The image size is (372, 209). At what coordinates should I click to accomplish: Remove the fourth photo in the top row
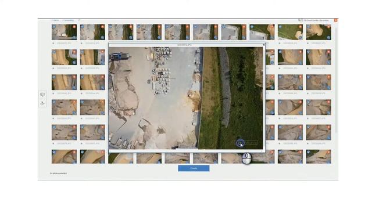[x=159, y=27]
